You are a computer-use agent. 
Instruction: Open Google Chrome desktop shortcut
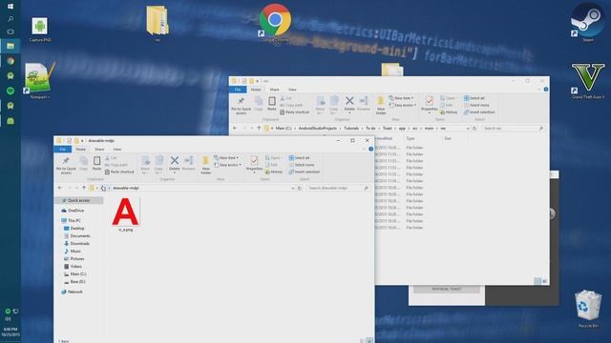275,22
